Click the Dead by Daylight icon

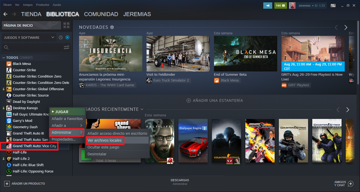[9, 102]
